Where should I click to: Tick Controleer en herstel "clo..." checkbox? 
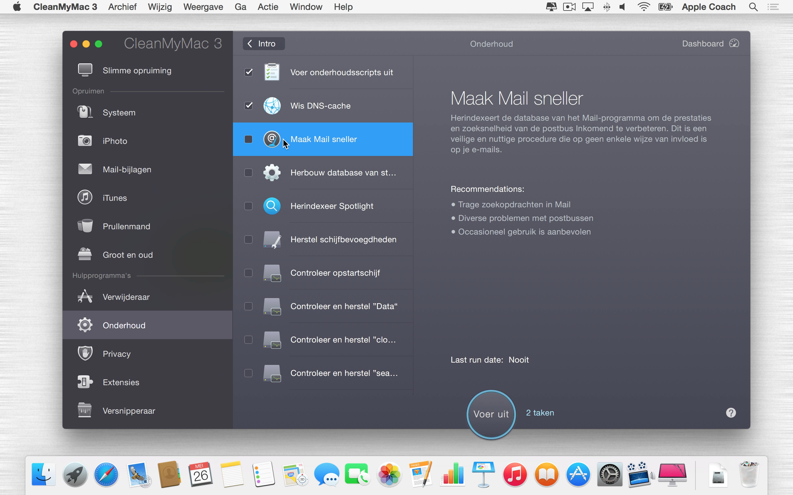point(249,340)
